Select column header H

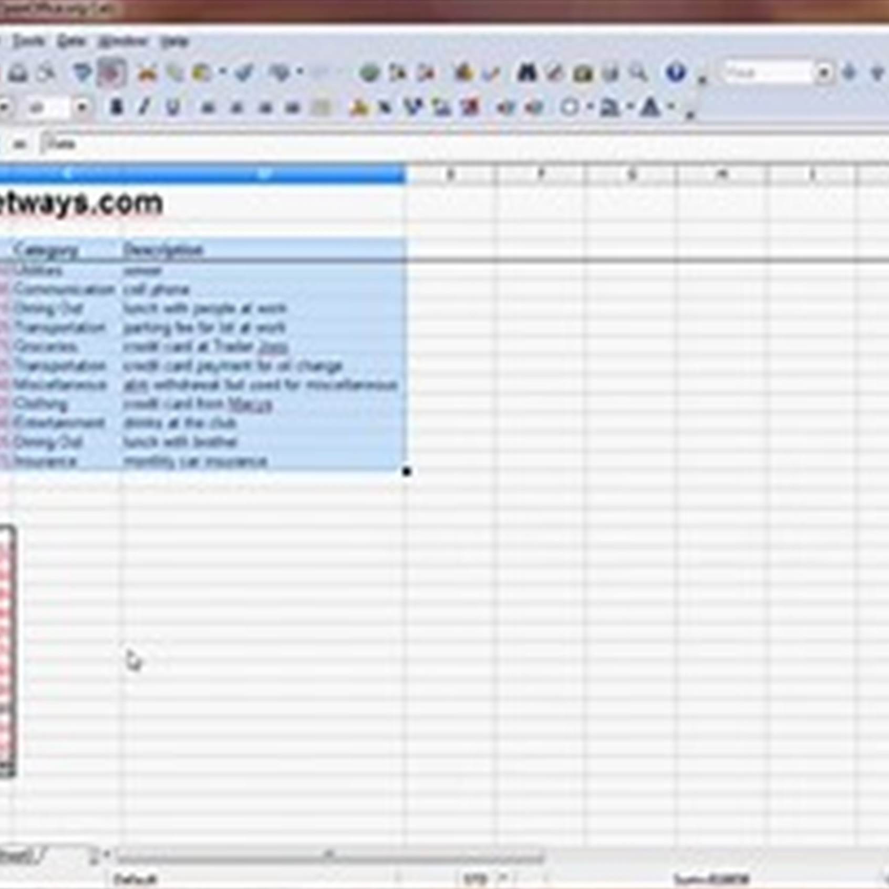point(723,174)
